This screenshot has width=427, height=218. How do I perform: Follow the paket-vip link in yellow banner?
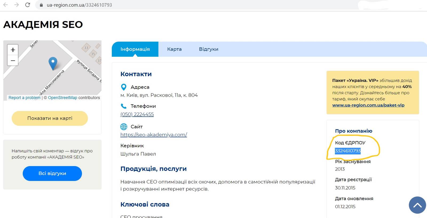click(x=368, y=105)
